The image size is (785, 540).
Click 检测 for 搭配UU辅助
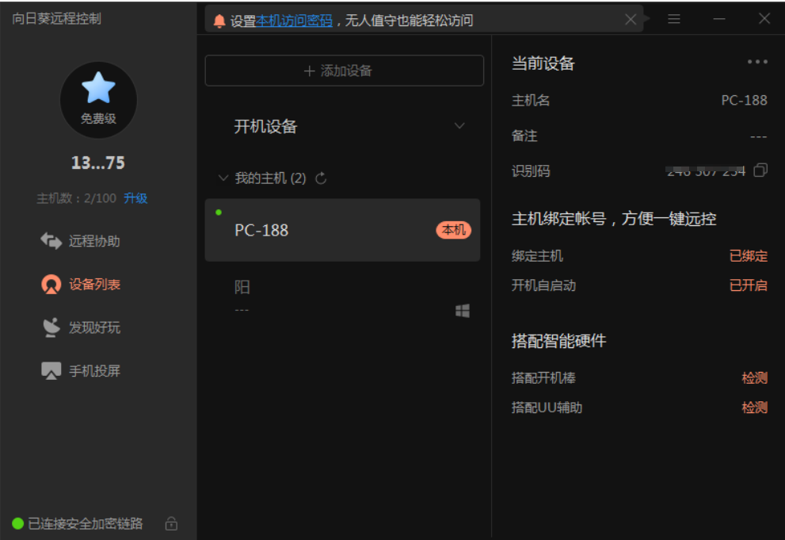coord(754,408)
